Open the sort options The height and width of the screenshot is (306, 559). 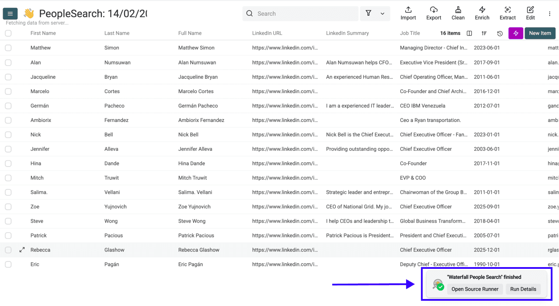coord(483,33)
